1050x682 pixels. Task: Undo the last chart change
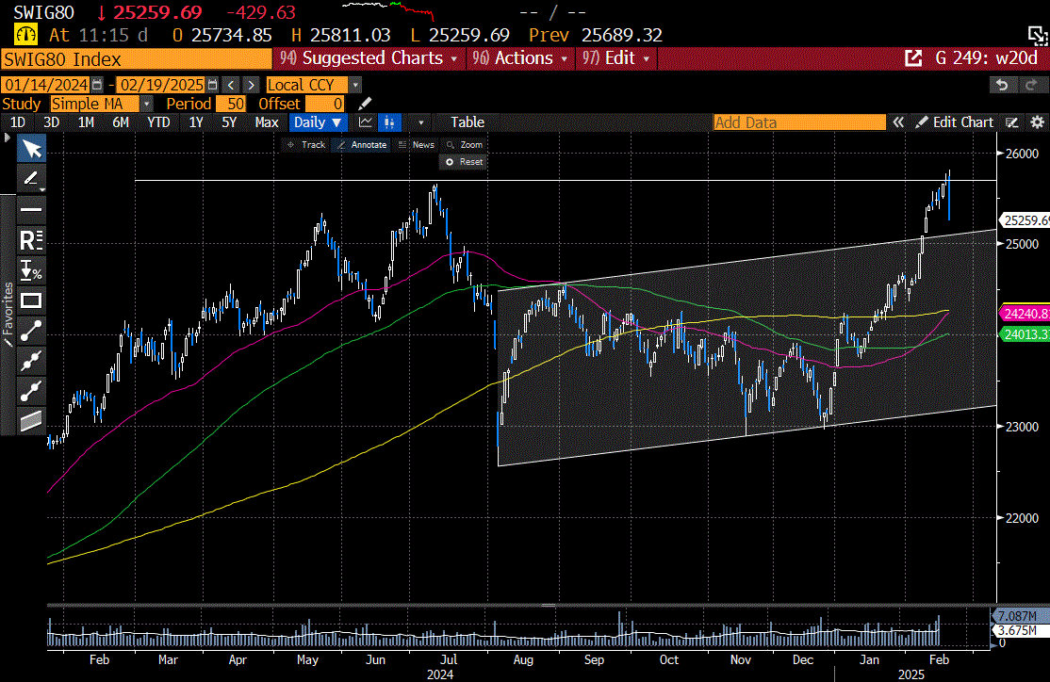pos(1002,85)
